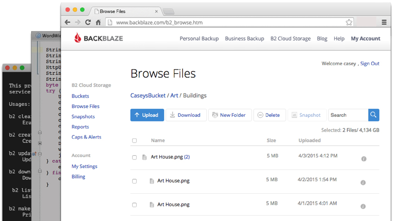Open My Settings in the sidebar

pyautogui.click(x=85, y=166)
